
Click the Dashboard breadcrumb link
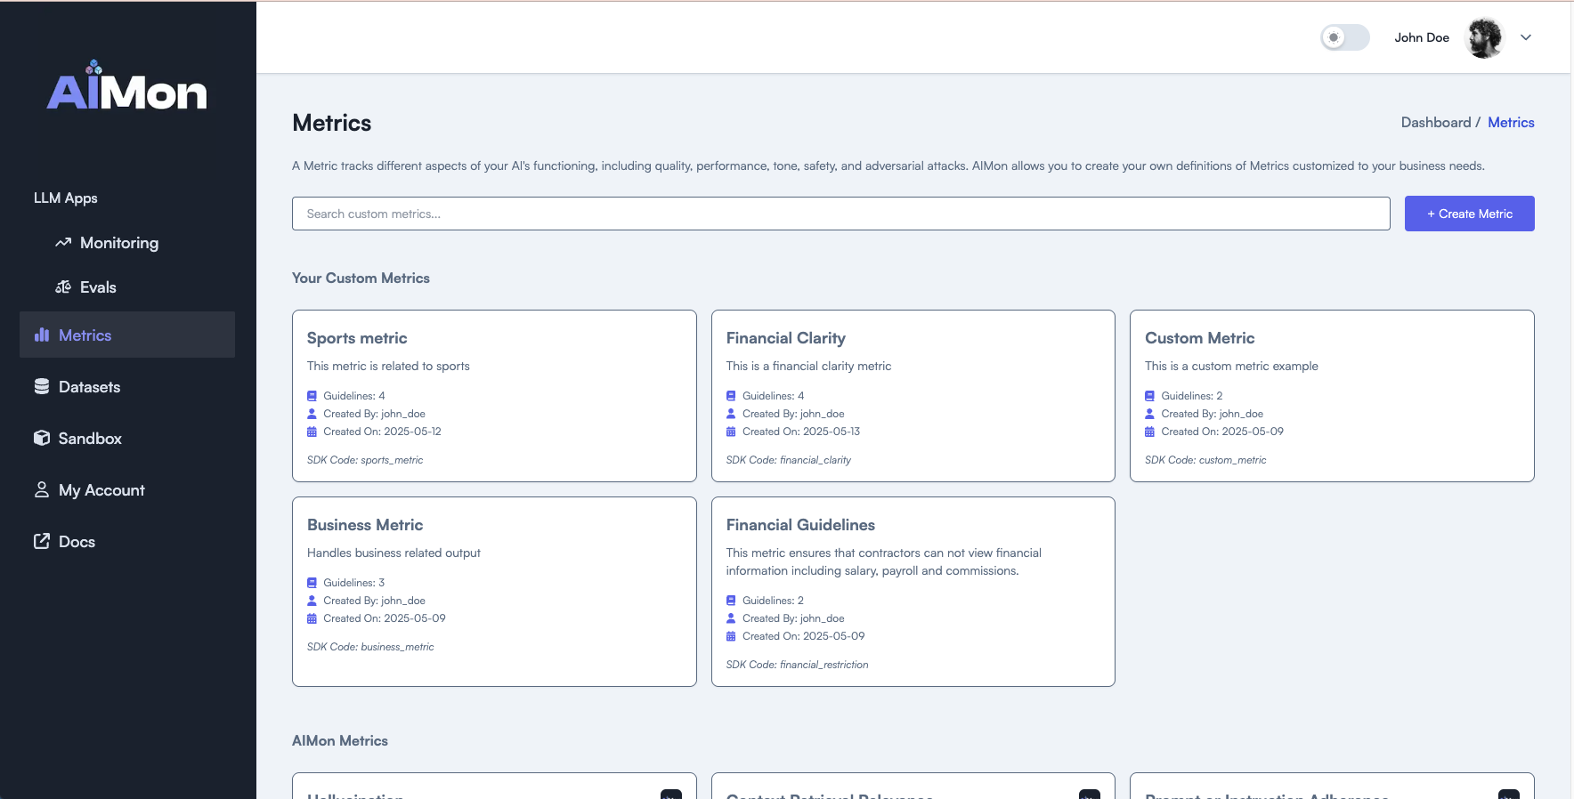click(x=1435, y=123)
